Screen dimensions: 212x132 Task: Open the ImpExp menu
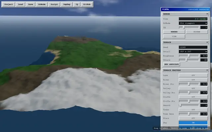coord(67,4)
